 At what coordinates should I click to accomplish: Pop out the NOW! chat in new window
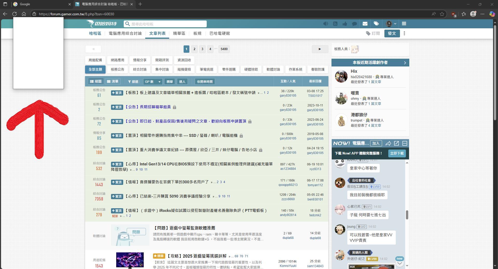[x=396, y=143]
